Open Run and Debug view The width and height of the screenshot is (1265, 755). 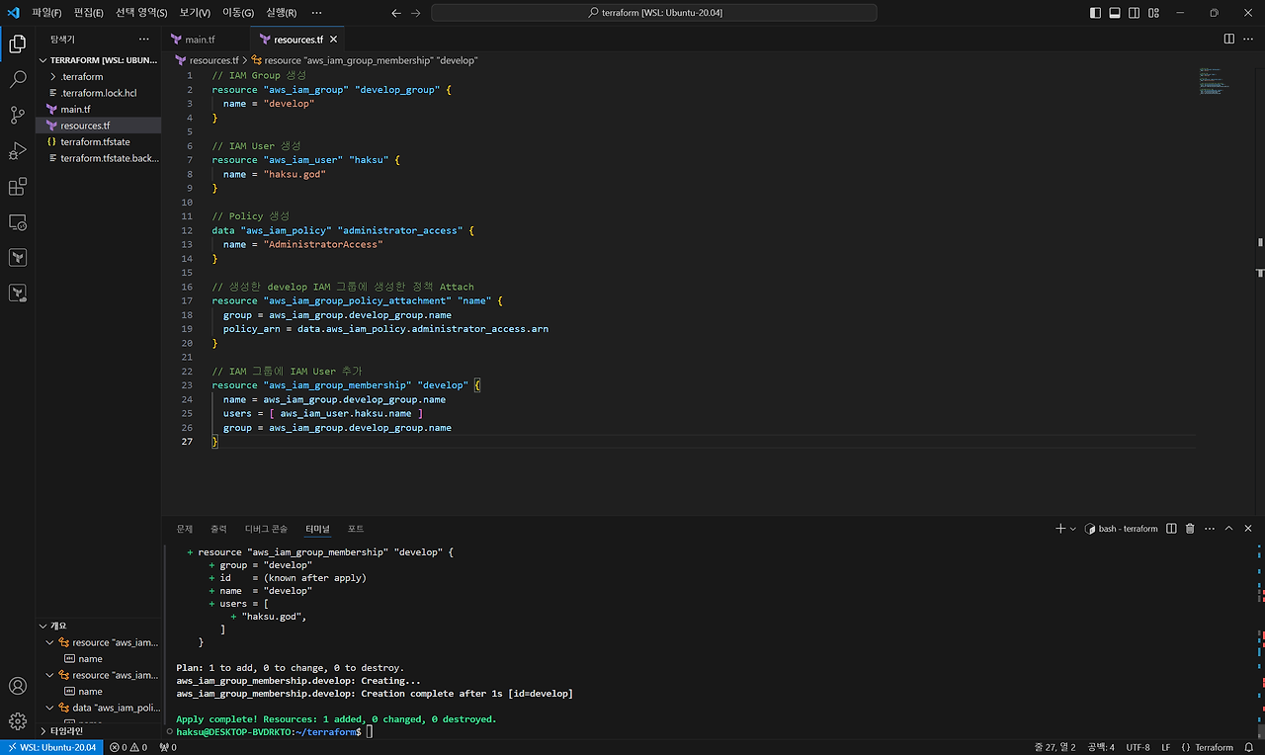pos(17,151)
